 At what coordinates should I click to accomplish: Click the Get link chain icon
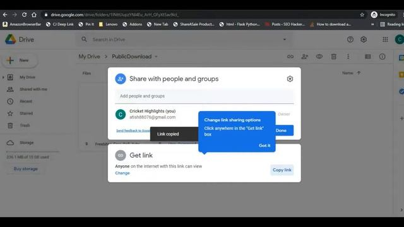coord(121,155)
